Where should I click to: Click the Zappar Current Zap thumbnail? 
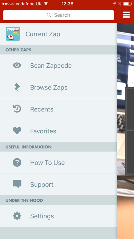pos(13,34)
